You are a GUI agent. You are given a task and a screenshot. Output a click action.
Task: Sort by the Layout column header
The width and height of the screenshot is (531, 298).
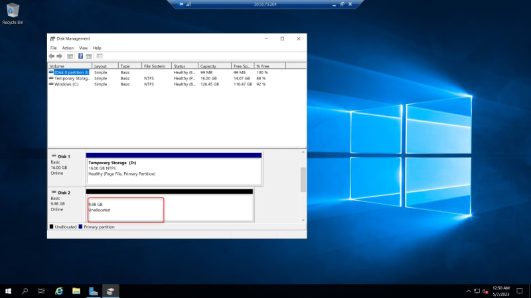(105, 66)
